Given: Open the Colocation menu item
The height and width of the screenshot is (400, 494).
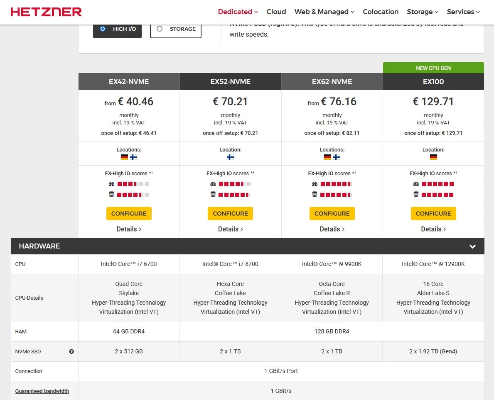Looking at the screenshot, I should 381,12.
